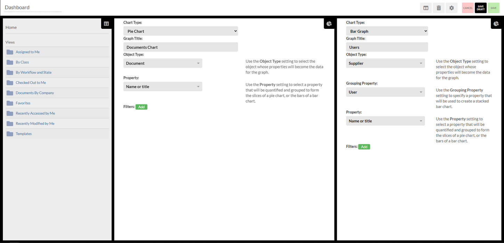Click the Documents Chart graph title field
The width and height of the screenshot is (504, 243).
click(x=180, y=47)
